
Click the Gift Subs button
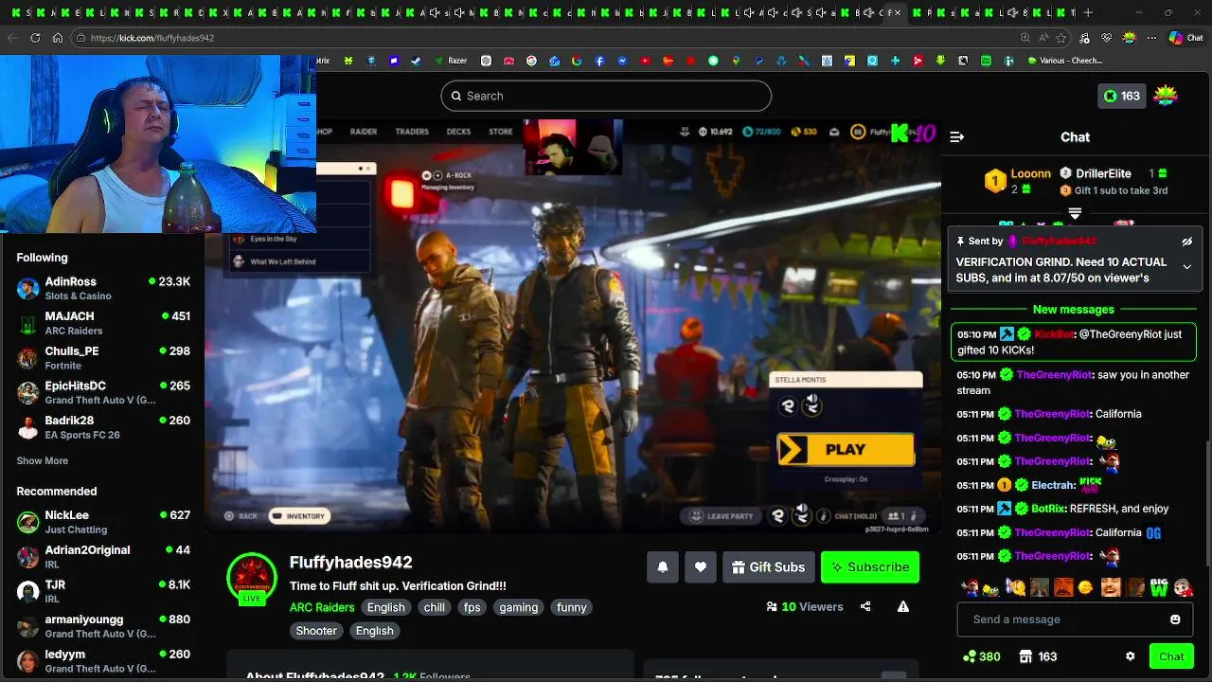pos(768,567)
